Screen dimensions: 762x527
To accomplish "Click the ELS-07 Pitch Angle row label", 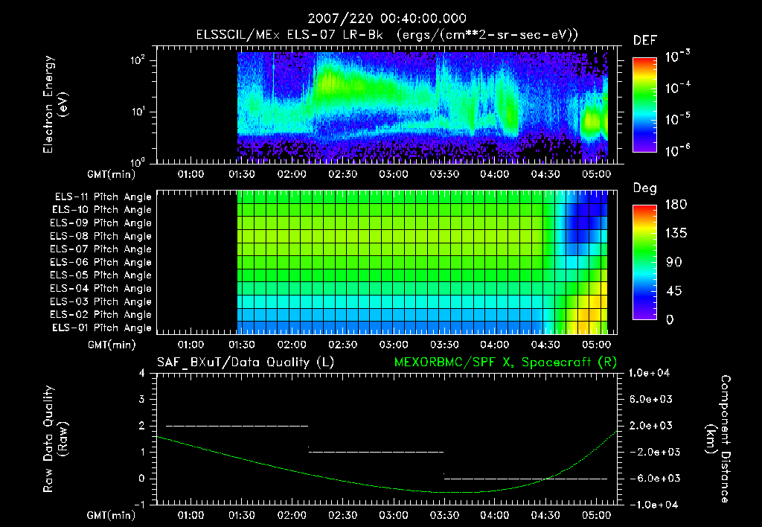I will 100,249.
